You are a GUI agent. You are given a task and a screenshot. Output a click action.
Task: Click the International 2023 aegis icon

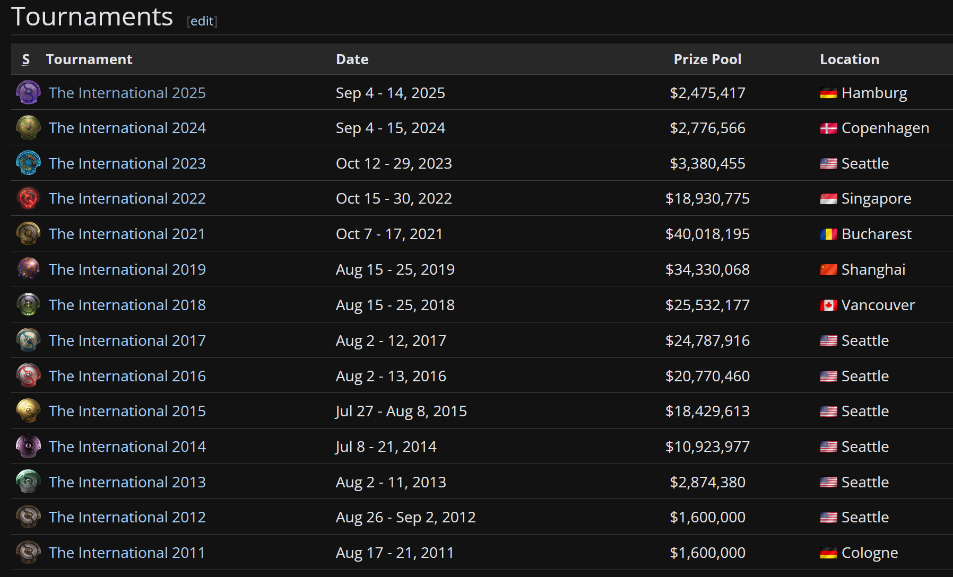tap(28, 163)
